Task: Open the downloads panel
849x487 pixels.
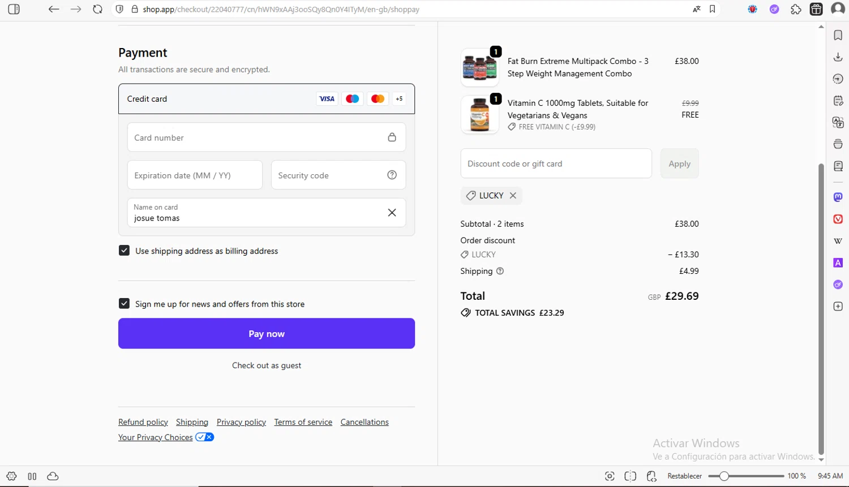Action: coord(838,57)
